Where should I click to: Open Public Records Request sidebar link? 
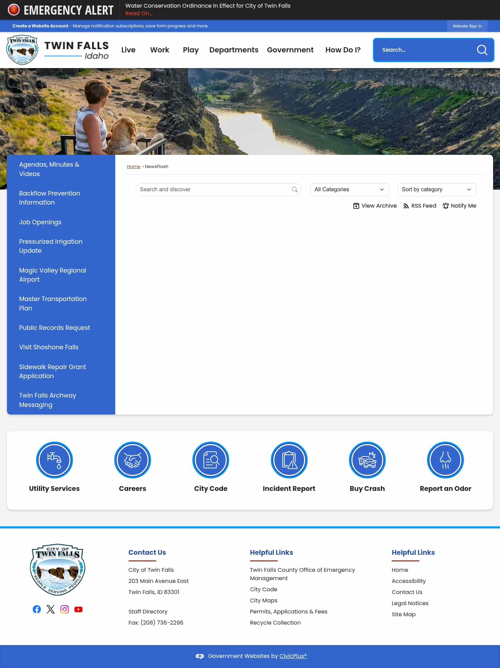pos(55,328)
